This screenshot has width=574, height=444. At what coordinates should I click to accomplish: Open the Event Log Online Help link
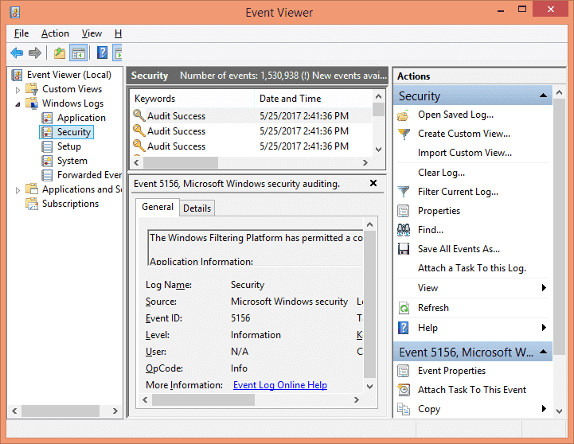pyautogui.click(x=280, y=385)
